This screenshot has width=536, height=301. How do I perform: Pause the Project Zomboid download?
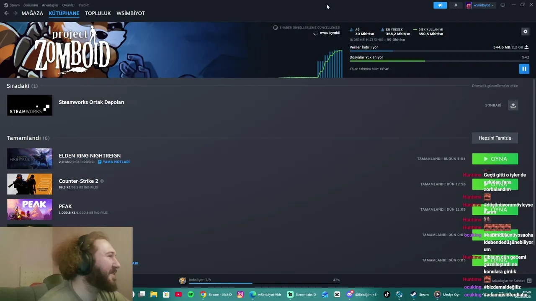coord(524,69)
